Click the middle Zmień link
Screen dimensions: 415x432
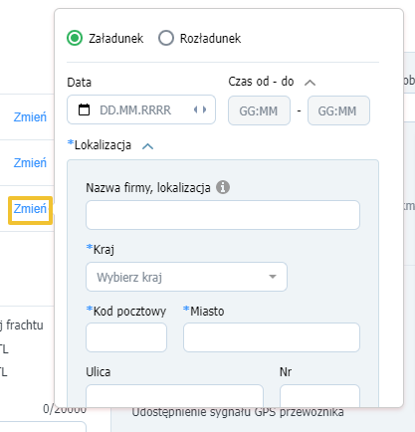point(30,163)
